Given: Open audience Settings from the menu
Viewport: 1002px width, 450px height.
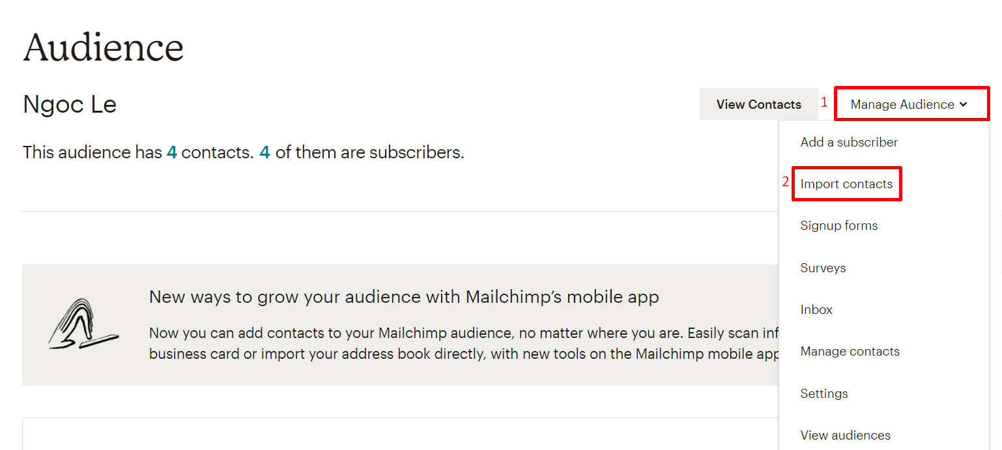Looking at the screenshot, I should point(824,393).
